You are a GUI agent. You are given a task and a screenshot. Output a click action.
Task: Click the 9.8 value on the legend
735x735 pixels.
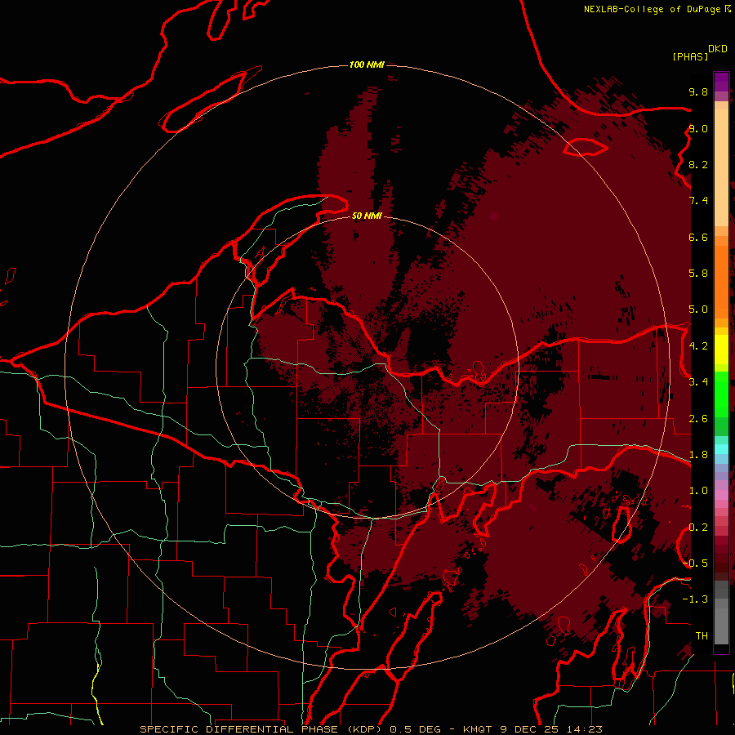pyautogui.click(x=698, y=91)
